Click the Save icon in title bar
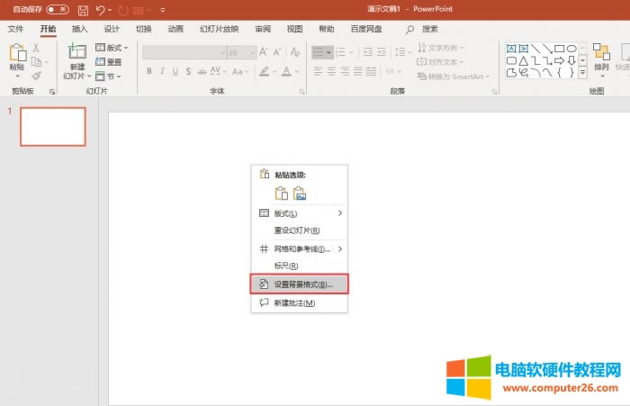The width and height of the screenshot is (630, 406). (83, 10)
